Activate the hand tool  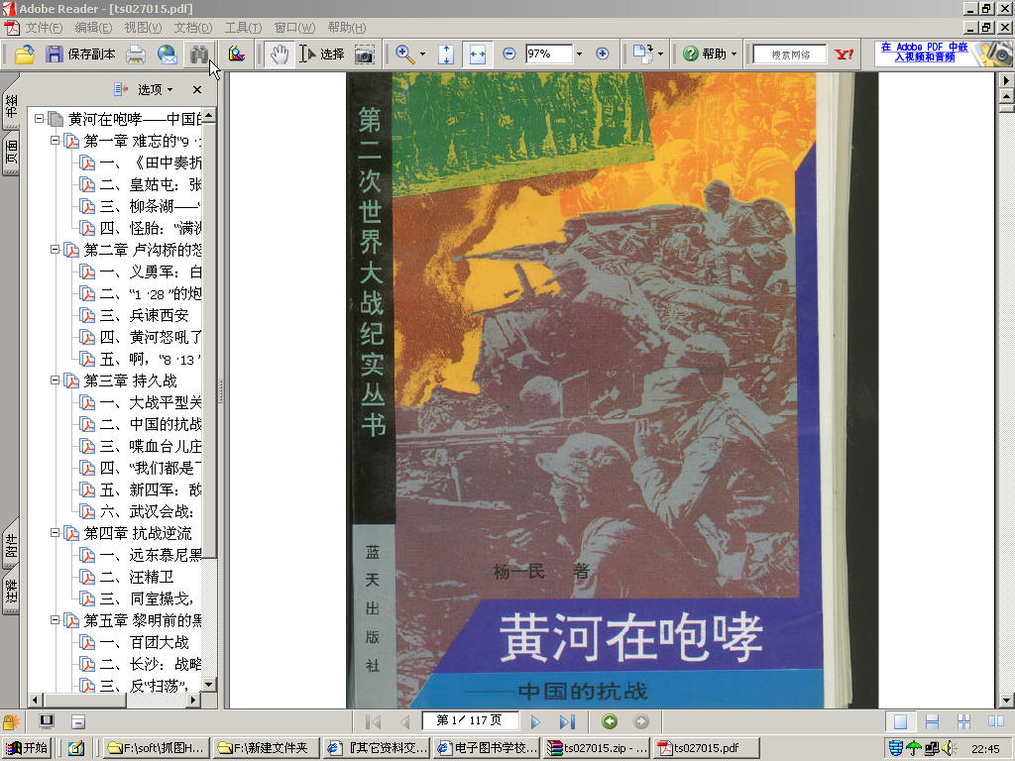[x=279, y=54]
